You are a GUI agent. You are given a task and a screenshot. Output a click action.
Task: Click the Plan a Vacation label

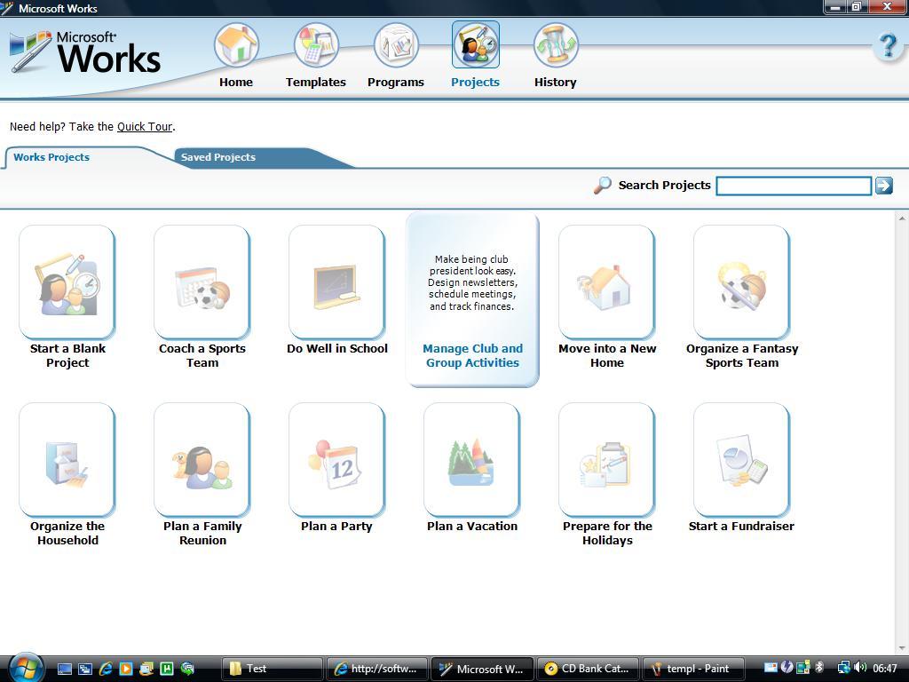coord(472,526)
